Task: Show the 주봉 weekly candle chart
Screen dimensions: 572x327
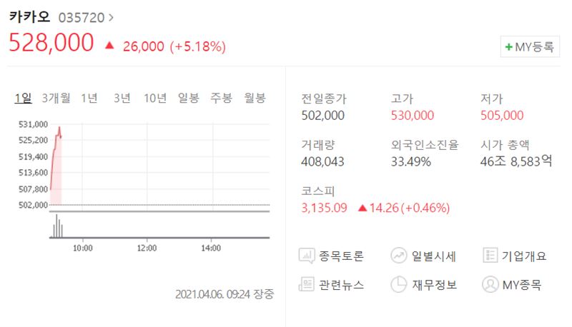Action: tap(222, 98)
